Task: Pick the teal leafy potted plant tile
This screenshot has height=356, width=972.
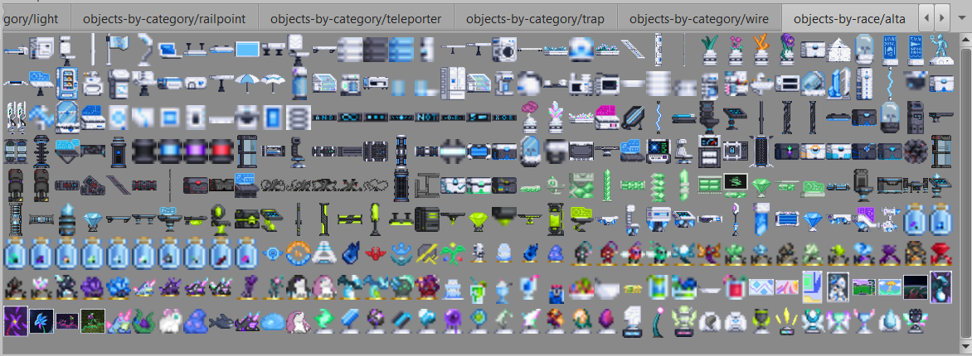Action: point(711,50)
